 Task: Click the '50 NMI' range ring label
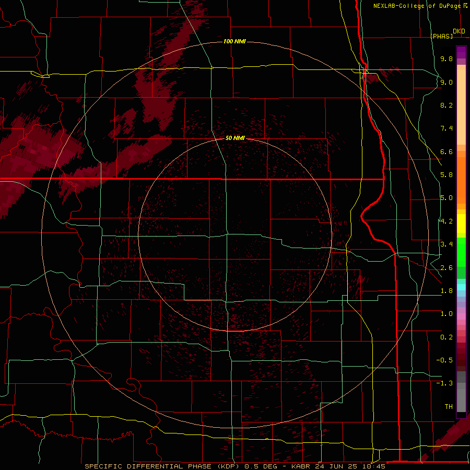click(x=235, y=138)
